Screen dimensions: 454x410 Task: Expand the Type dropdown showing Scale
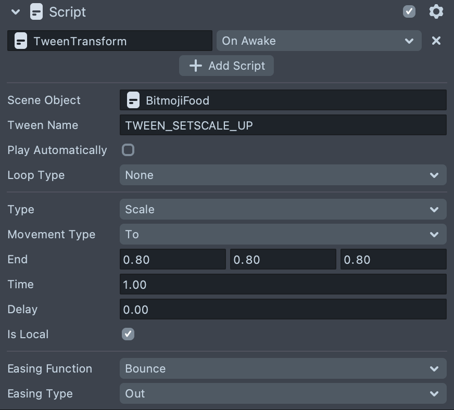click(283, 209)
